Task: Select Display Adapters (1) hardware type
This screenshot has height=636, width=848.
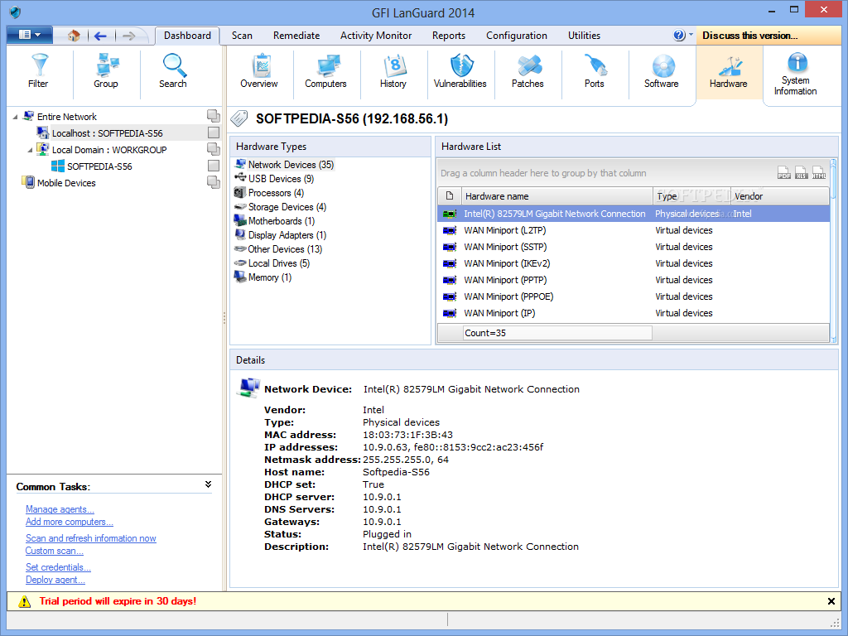Action: click(280, 234)
